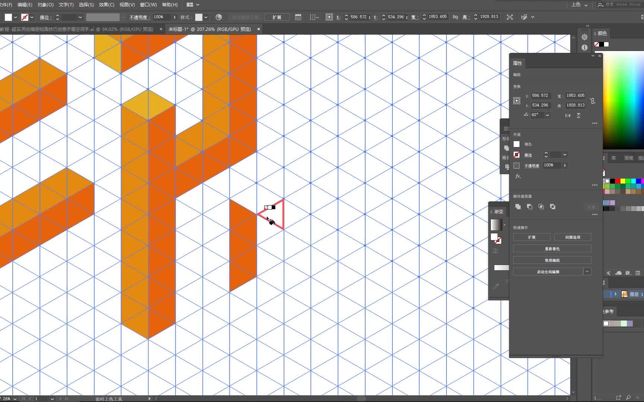Image resolution: width=644 pixels, height=402 pixels.
Task: Toggle fill/stroke box in Gradient panel
Action: 496,238
